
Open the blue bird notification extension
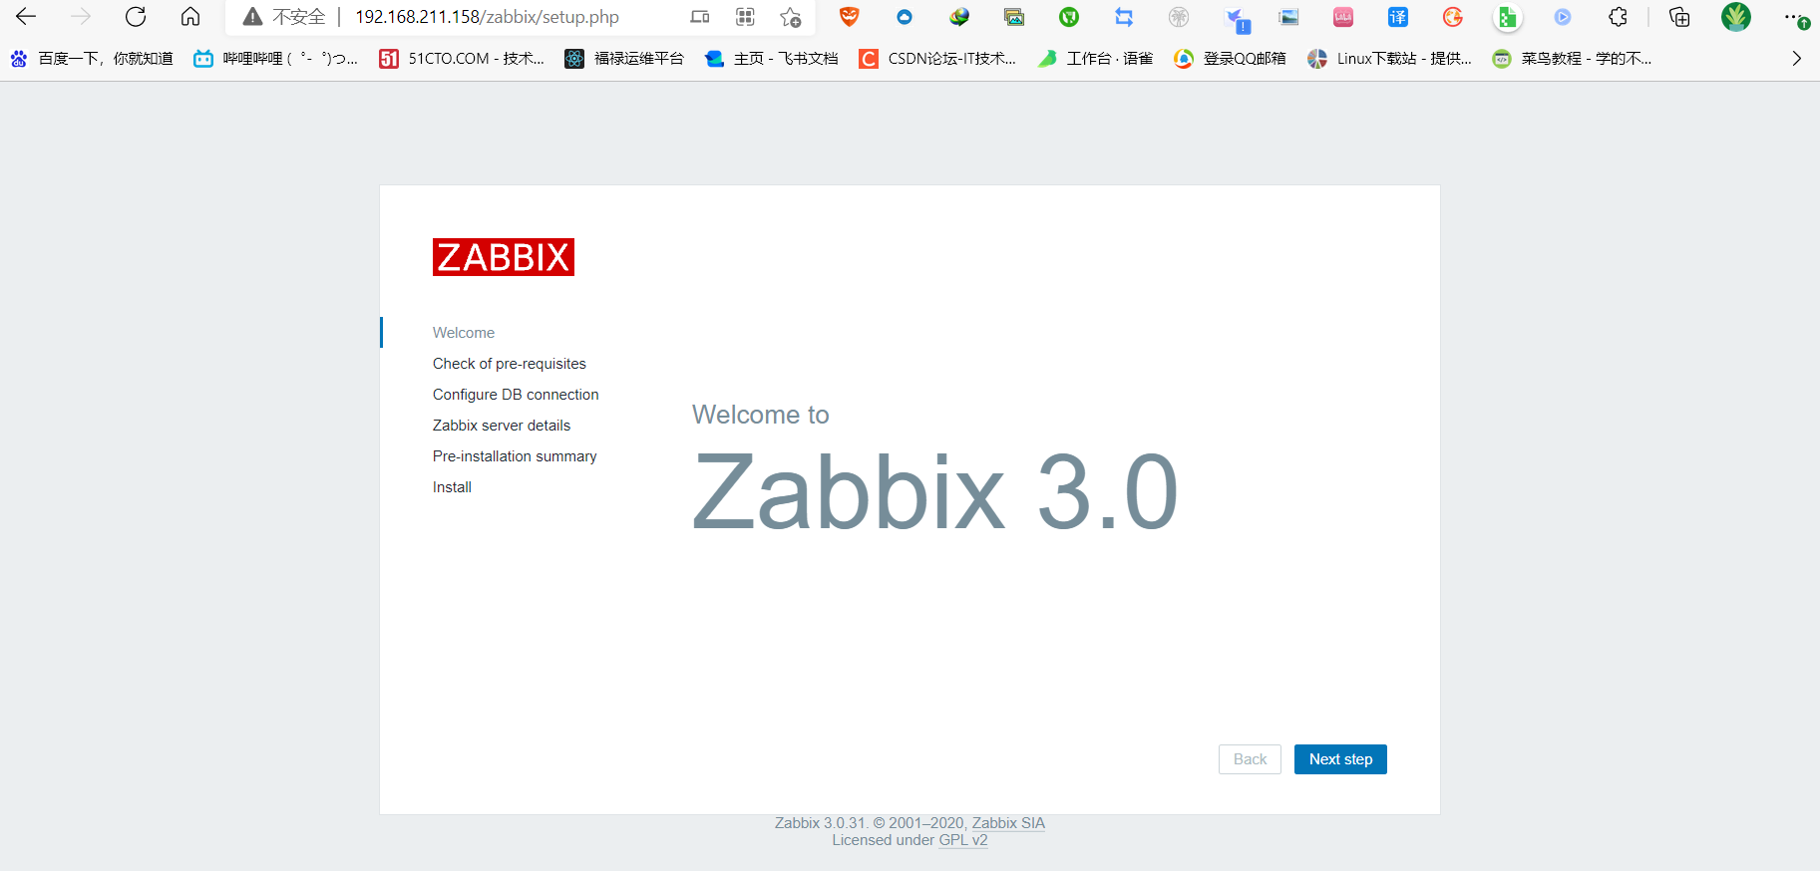pos(1237,19)
